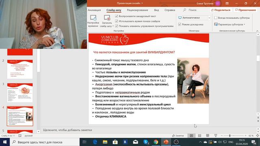
Task: Click the underlined word Аноргазмия
Action: (104, 84)
